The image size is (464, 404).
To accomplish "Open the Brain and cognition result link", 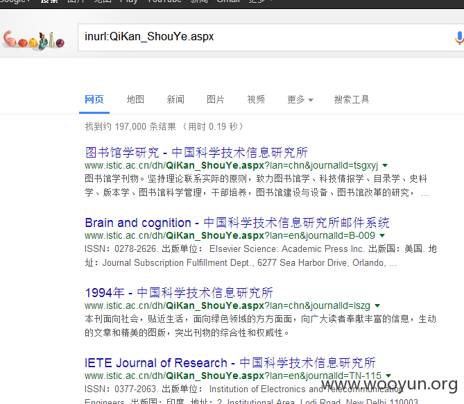I will point(237,223).
